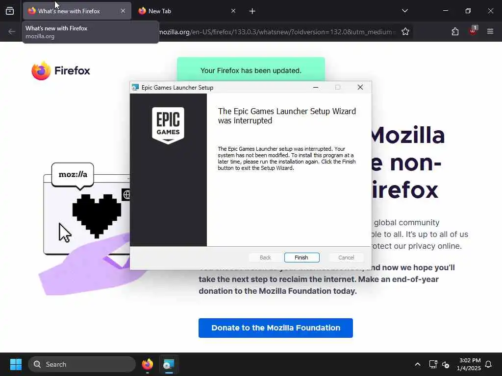
Task: Click the Your Firefox has been updated banner
Action: (251, 70)
